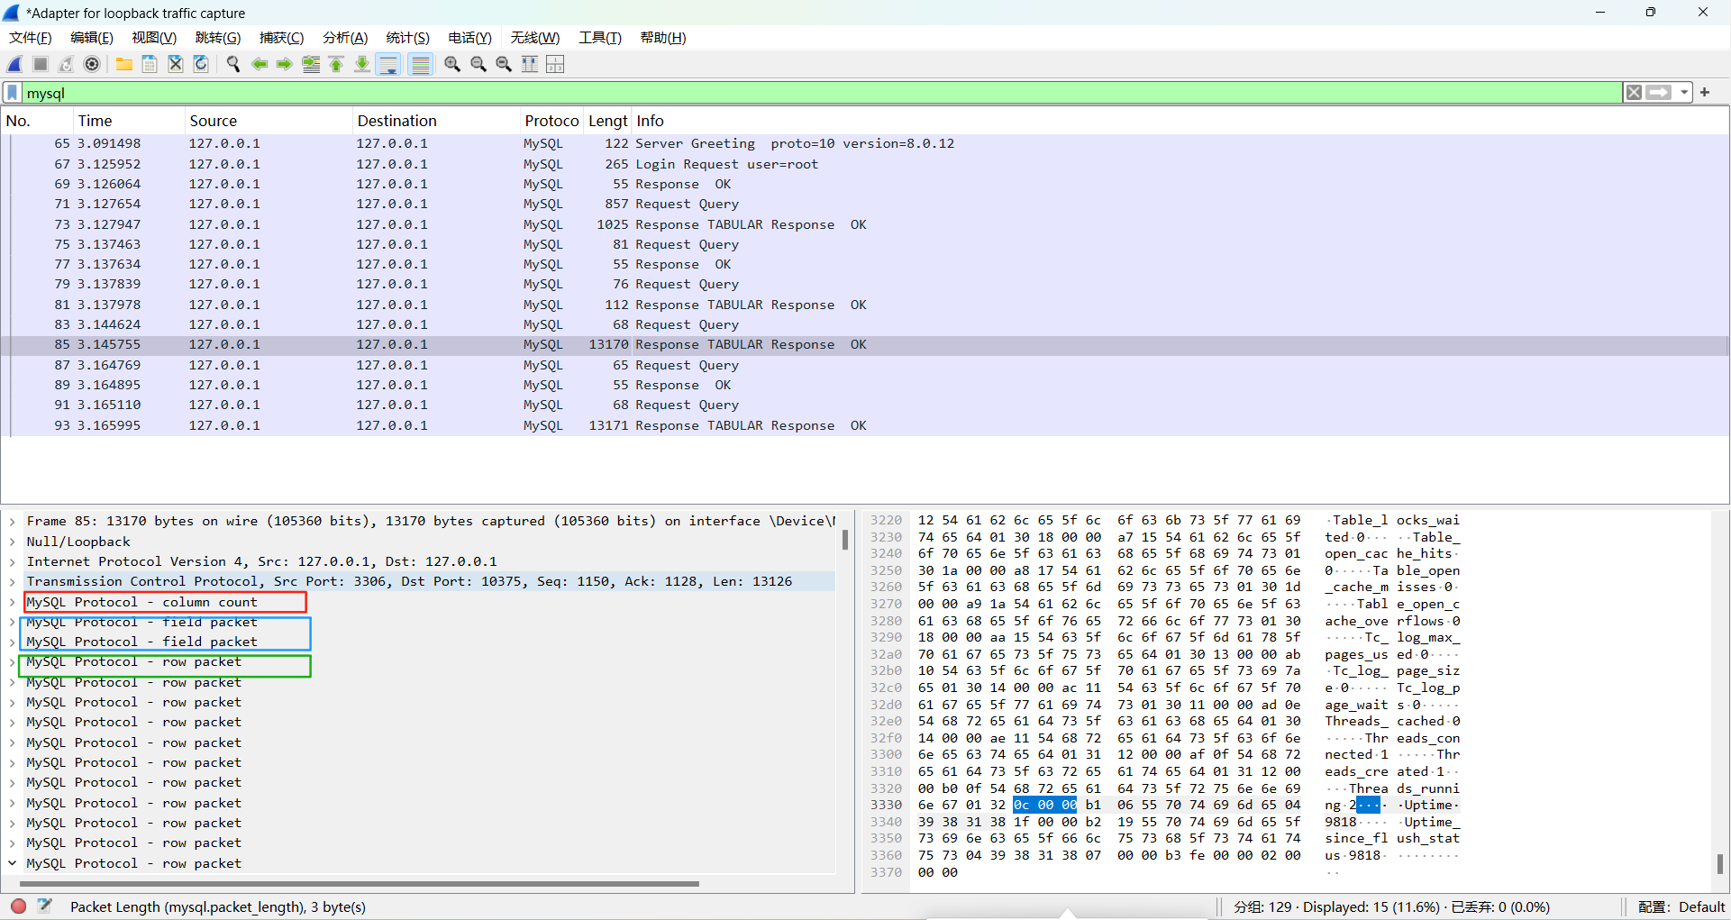Start capturing packets with shark fin icon
1731x920 pixels.
pos(14,64)
